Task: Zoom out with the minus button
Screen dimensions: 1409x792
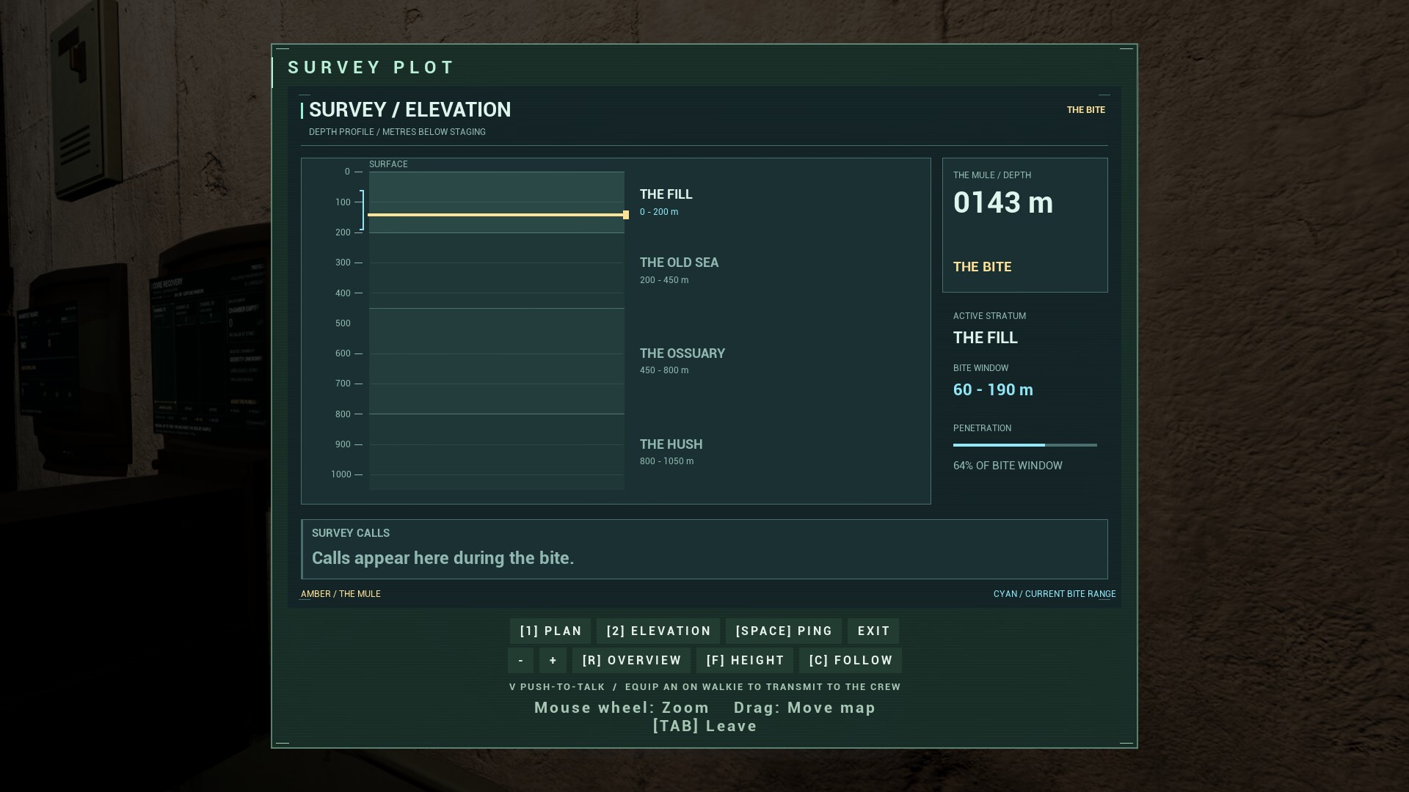Action: (x=521, y=660)
